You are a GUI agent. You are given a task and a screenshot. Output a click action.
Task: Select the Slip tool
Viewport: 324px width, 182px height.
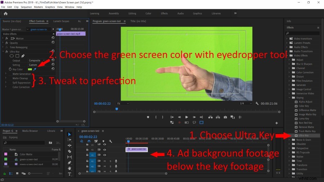coord(69,157)
